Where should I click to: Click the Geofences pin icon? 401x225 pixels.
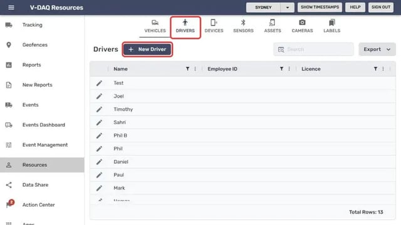pos(9,45)
